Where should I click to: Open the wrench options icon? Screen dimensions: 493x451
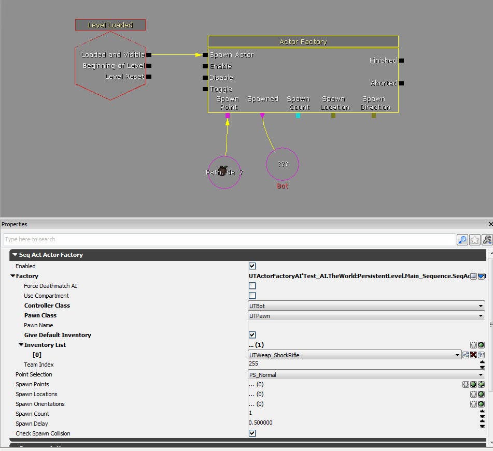click(487, 240)
